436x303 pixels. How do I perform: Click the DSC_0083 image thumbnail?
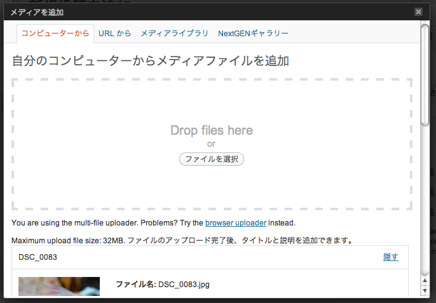[x=59, y=286]
